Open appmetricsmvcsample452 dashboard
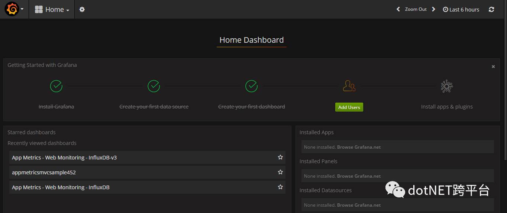The height and width of the screenshot is (213, 507). (x=147, y=172)
